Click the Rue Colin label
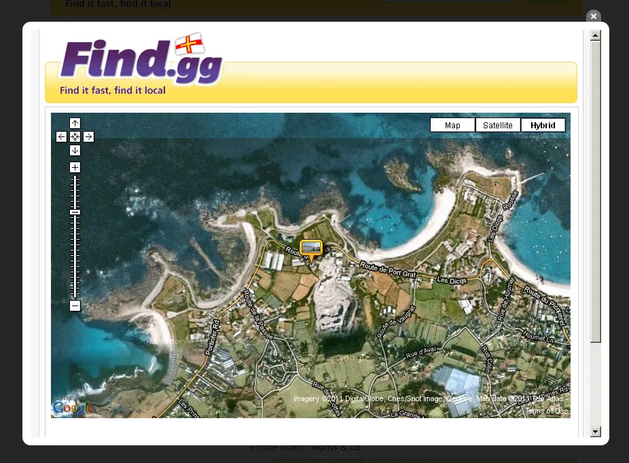This screenshot has width=629, height=463. pyautogui.click(x=487, y=359)
